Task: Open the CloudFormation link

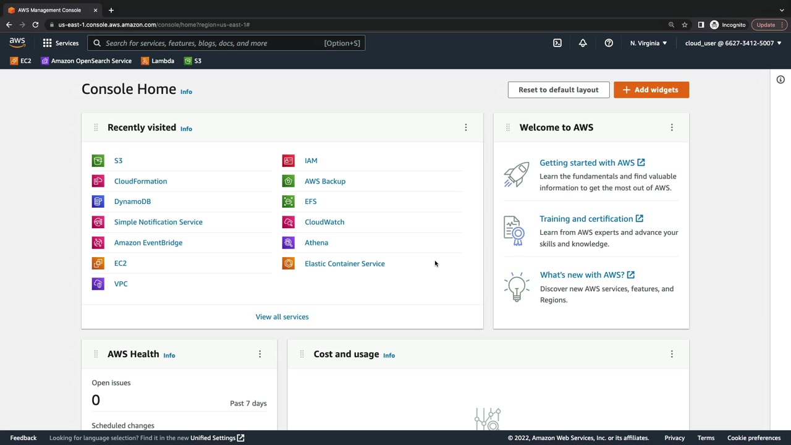Action: 140,181
